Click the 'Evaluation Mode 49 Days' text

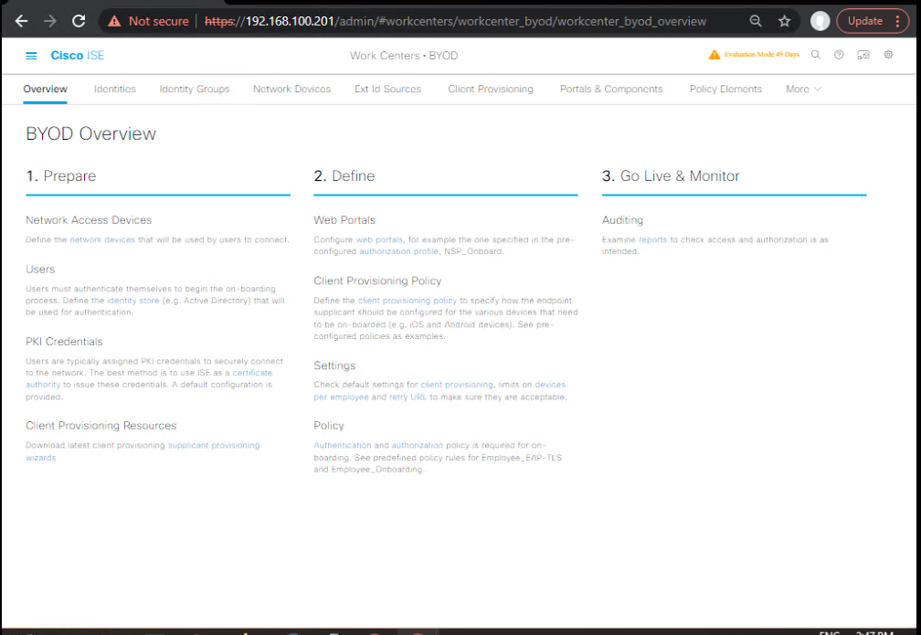(x=762, y=55)
